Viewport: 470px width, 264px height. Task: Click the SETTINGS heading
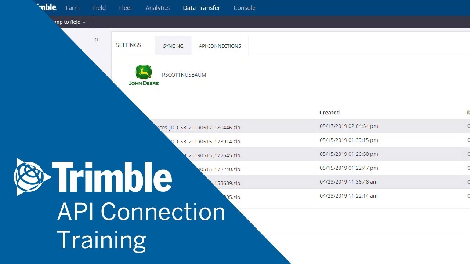(x=129, y=45)
